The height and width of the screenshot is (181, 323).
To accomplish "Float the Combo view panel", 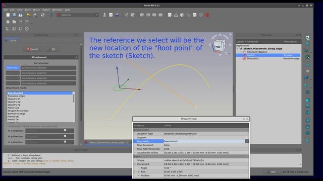I will (77, 35).
